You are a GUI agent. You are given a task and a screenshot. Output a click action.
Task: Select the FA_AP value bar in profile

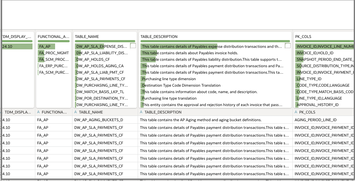46,47
